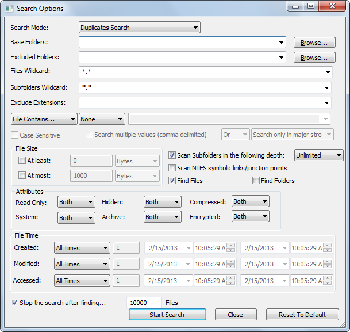This screenshot has height=332, width=350.
Task: Expand the Files Wildcard dropdown arrow
Action: click(328, 72)
